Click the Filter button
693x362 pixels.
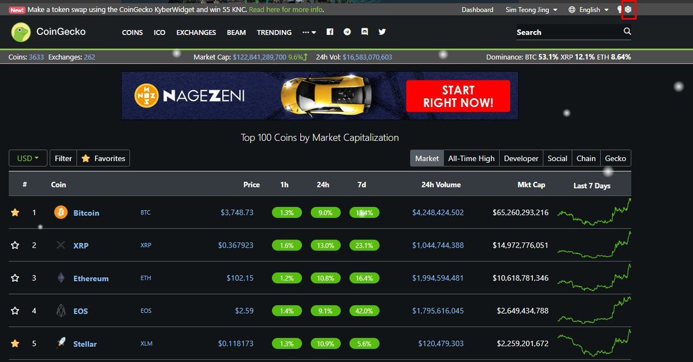tap(64, 158)
